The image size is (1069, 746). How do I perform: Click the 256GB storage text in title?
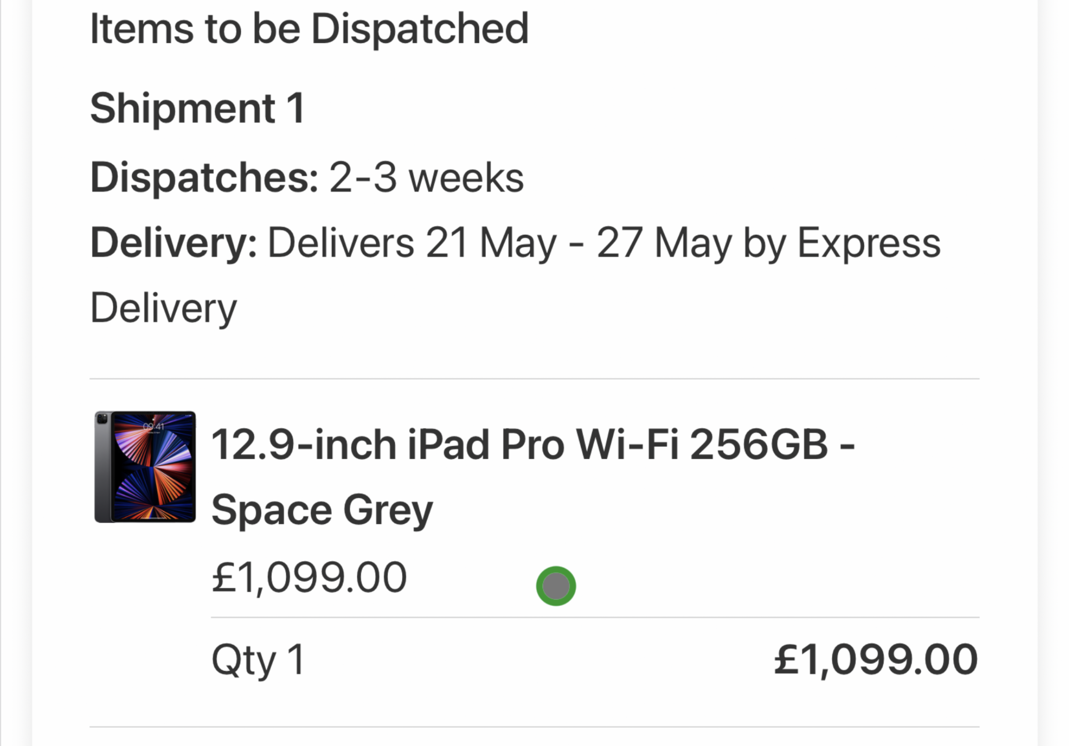pos(759,445)
